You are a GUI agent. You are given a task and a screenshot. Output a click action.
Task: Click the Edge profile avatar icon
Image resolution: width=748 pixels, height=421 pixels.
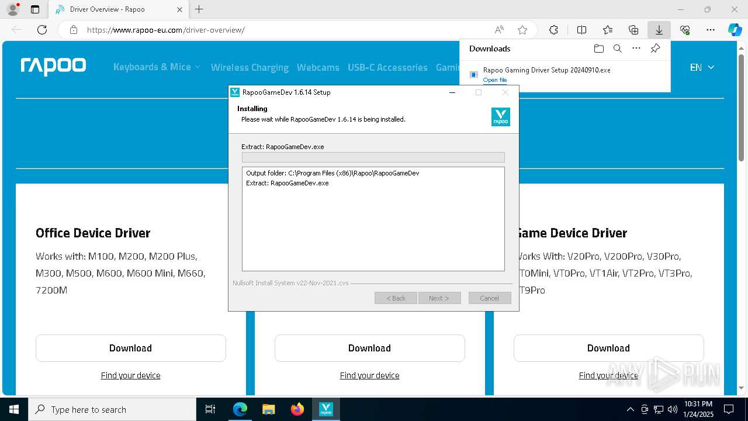[x=13, y=9]
